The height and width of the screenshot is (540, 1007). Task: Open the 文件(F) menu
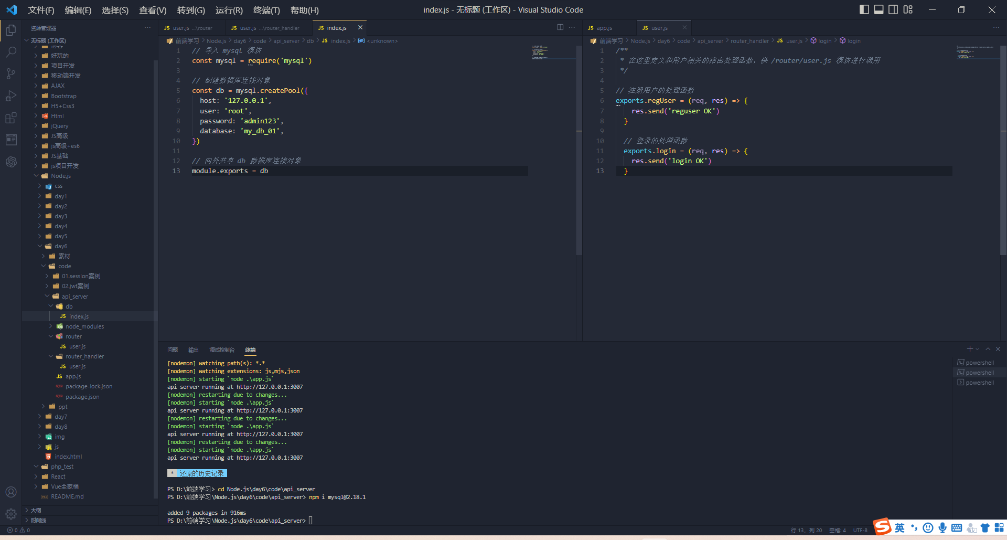41,10
